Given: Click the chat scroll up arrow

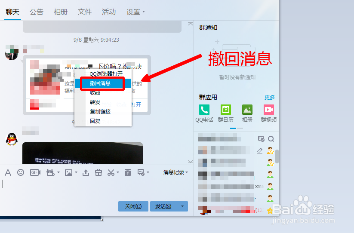Looking at the screenshot, I should (x=190, y=24).
